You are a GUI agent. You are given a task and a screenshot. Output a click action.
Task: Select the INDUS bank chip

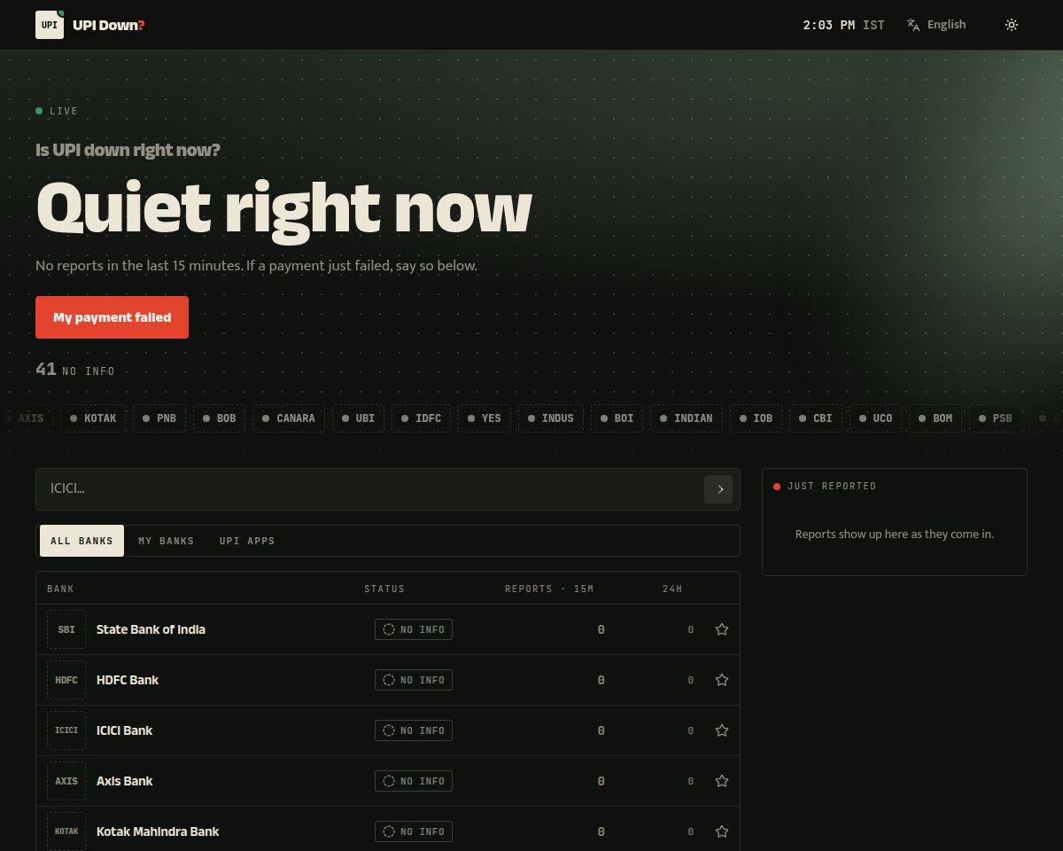pos(550,418)
